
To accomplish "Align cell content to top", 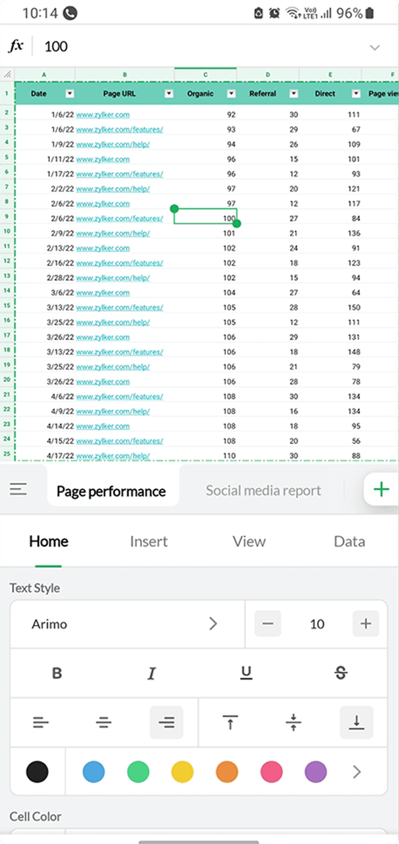I will point(231,723).
